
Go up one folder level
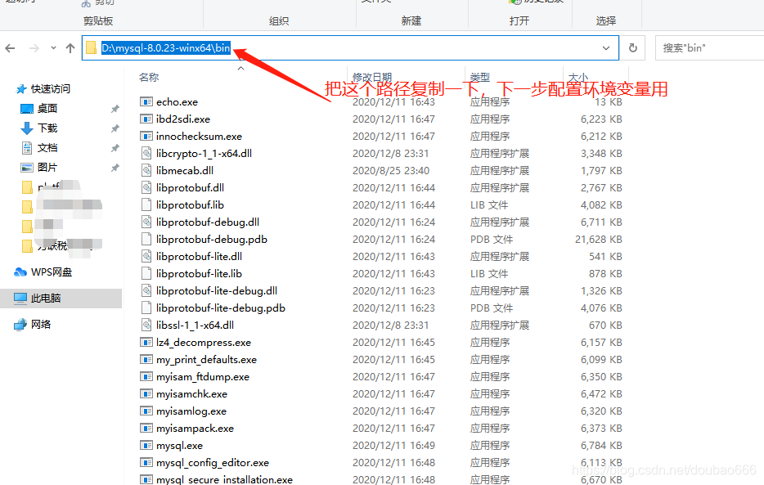(x=70, y=48)
